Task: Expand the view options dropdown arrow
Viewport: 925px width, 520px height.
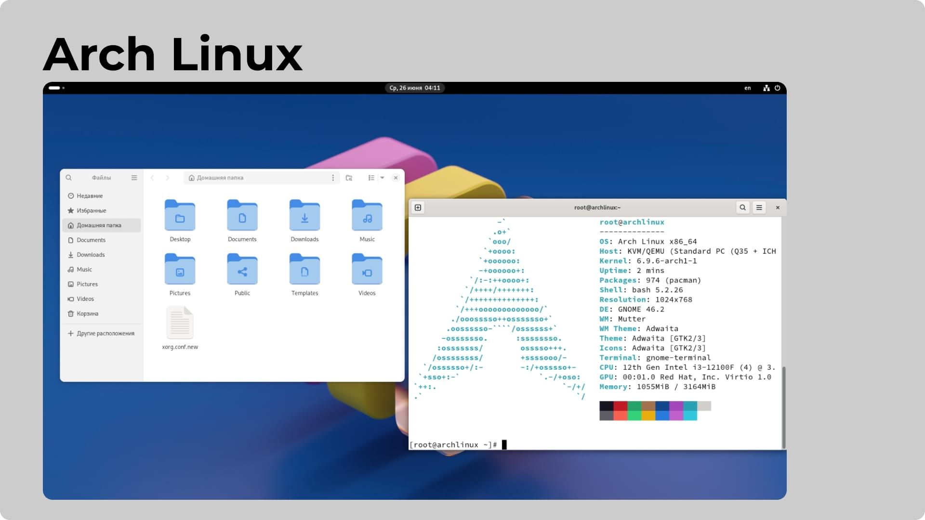Action: (383, 178)
